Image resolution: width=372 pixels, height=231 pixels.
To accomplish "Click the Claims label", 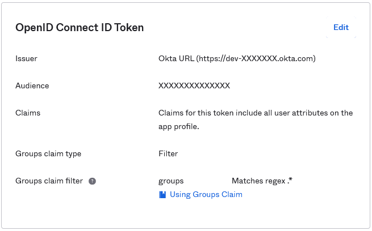I will [x=28, y=113].
